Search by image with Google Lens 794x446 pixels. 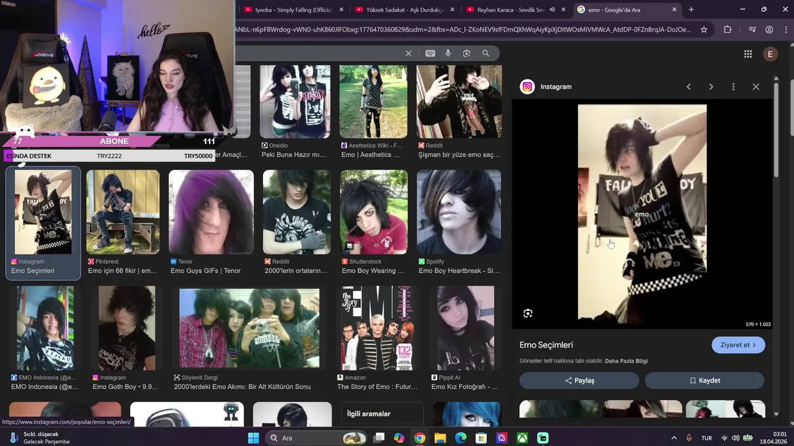pos(466,53)
